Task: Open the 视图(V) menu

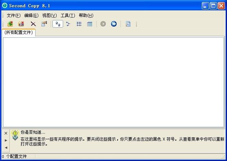Action: click(x=49, y=16)
